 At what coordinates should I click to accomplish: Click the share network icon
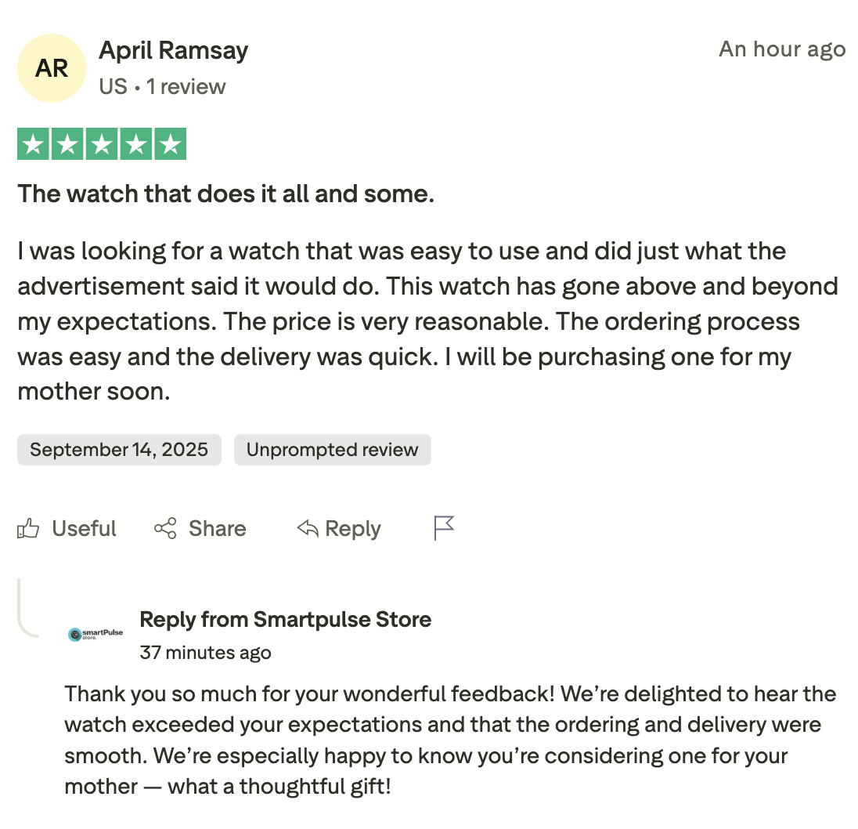(165, 529)
